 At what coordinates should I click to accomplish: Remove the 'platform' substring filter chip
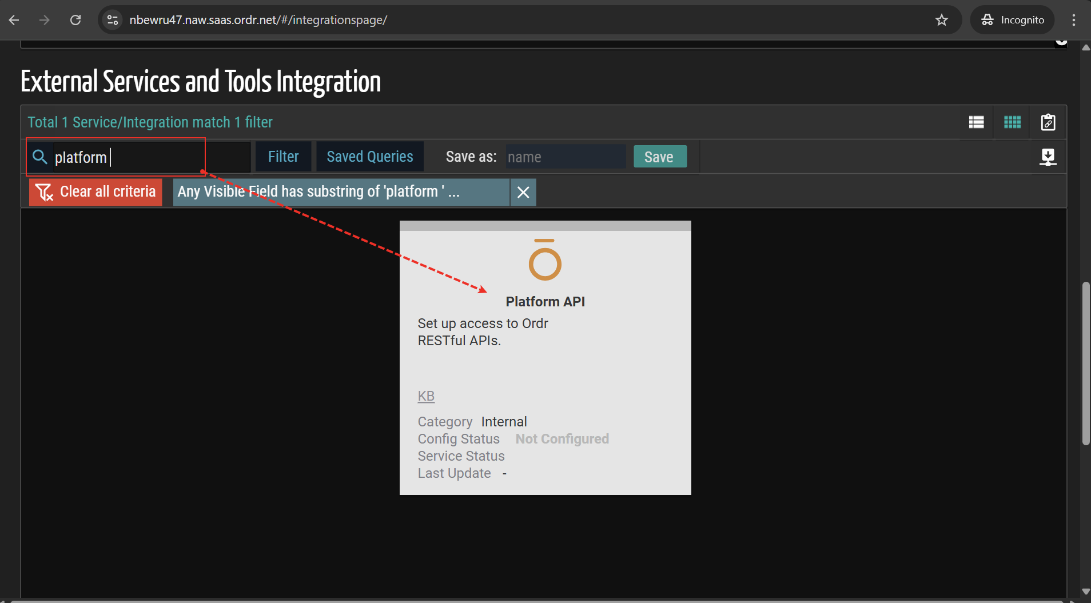(523, 192)
